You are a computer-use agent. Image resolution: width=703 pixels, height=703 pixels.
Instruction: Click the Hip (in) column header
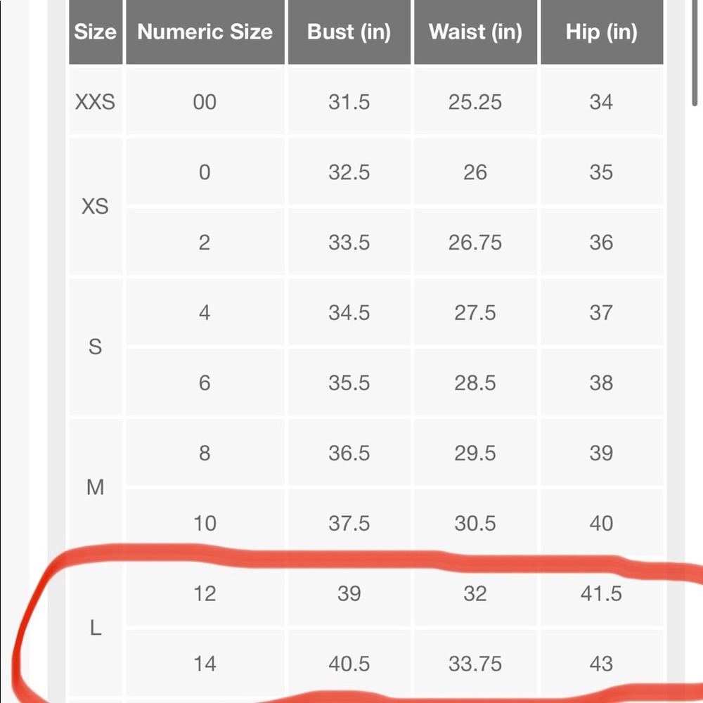pyautogui.click(x=602, y=32)
